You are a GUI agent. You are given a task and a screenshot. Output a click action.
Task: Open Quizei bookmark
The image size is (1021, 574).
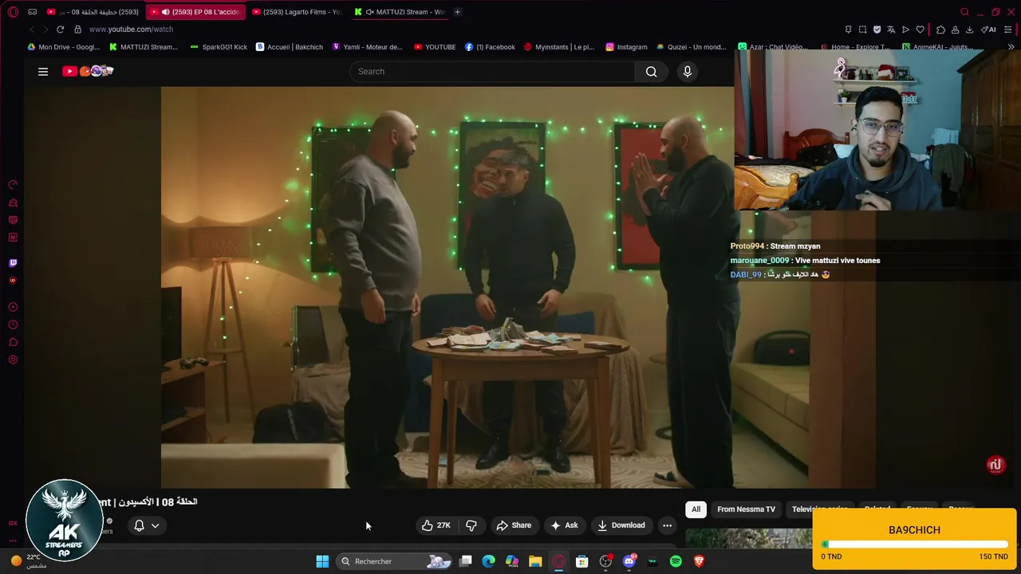tap(691, 47)
